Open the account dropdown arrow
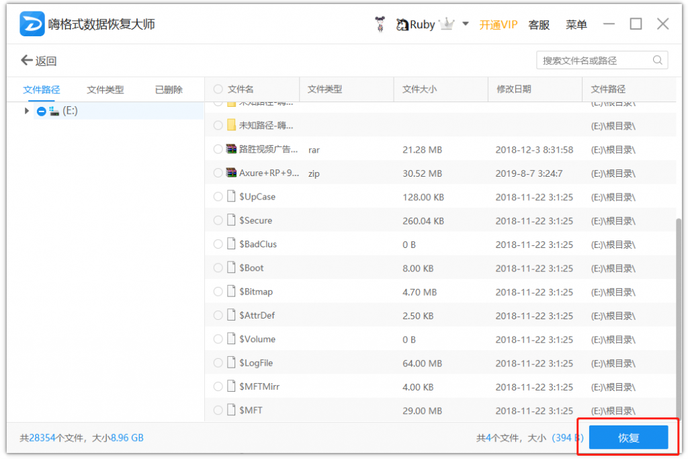 tap(466, 24)
